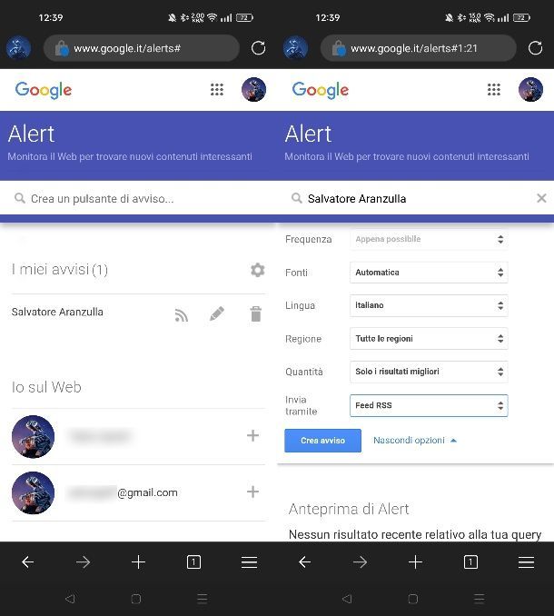Go forward in left browser toolbar
This screenshot has width=554, height=616.
83,562
